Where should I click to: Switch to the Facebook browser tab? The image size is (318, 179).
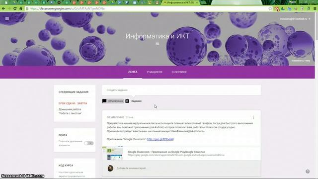pos(127,2)
